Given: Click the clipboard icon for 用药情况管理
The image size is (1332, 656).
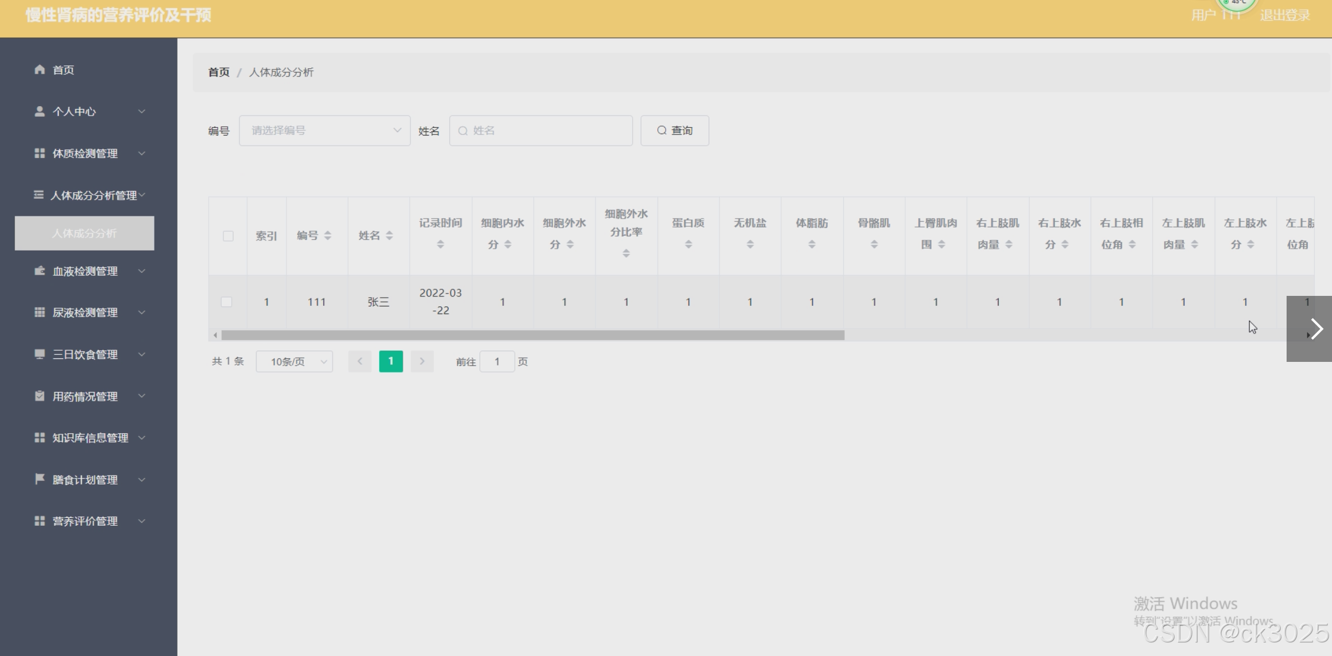Looking at the screenshot, I should coord(40,396).
